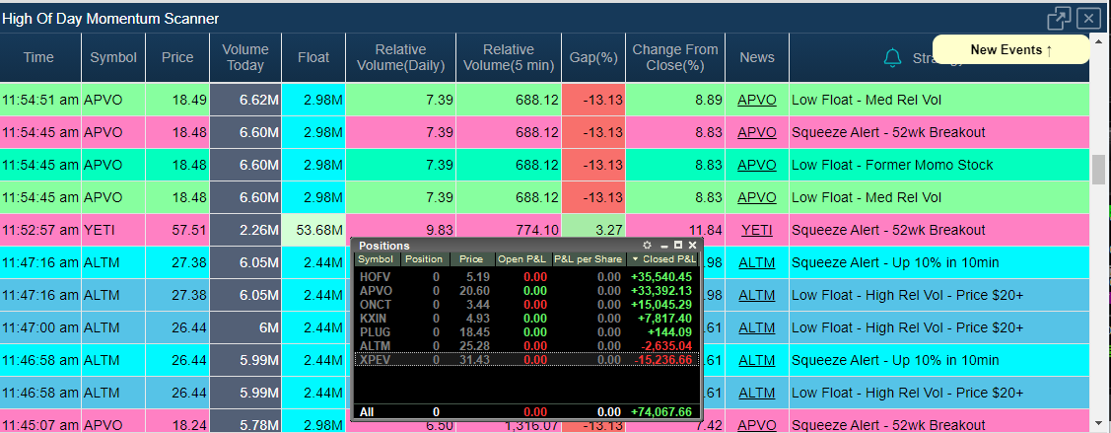The image size is (1111, 433).
Task: Click the +33,392.13 closed P&L value
Action: tap(660, 291)
